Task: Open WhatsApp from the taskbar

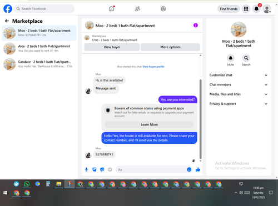Action: pos(27,184)
